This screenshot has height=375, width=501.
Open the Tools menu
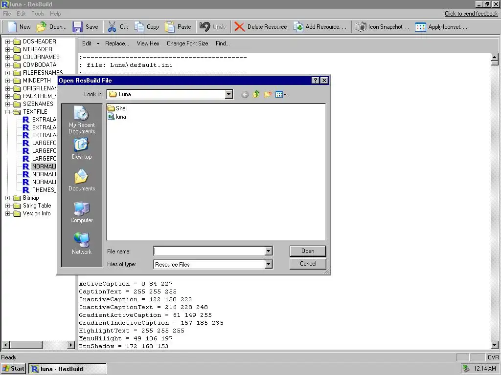pos(38,14)
